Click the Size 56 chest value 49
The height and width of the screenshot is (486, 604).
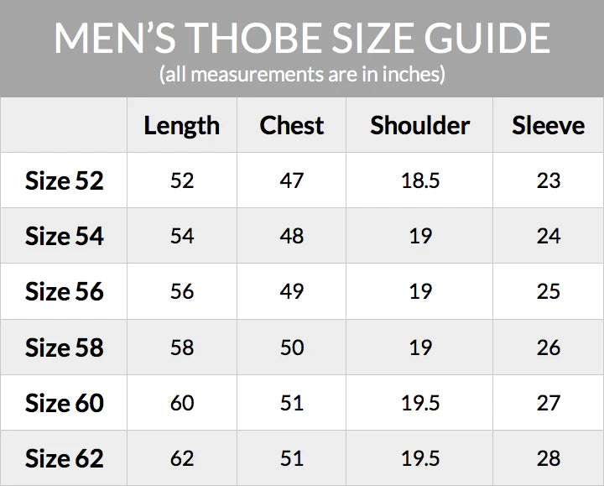coord(292,291)
